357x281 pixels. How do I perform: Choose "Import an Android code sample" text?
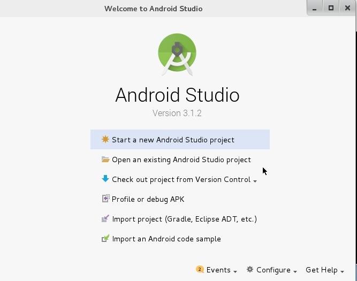tap(166, 239)
